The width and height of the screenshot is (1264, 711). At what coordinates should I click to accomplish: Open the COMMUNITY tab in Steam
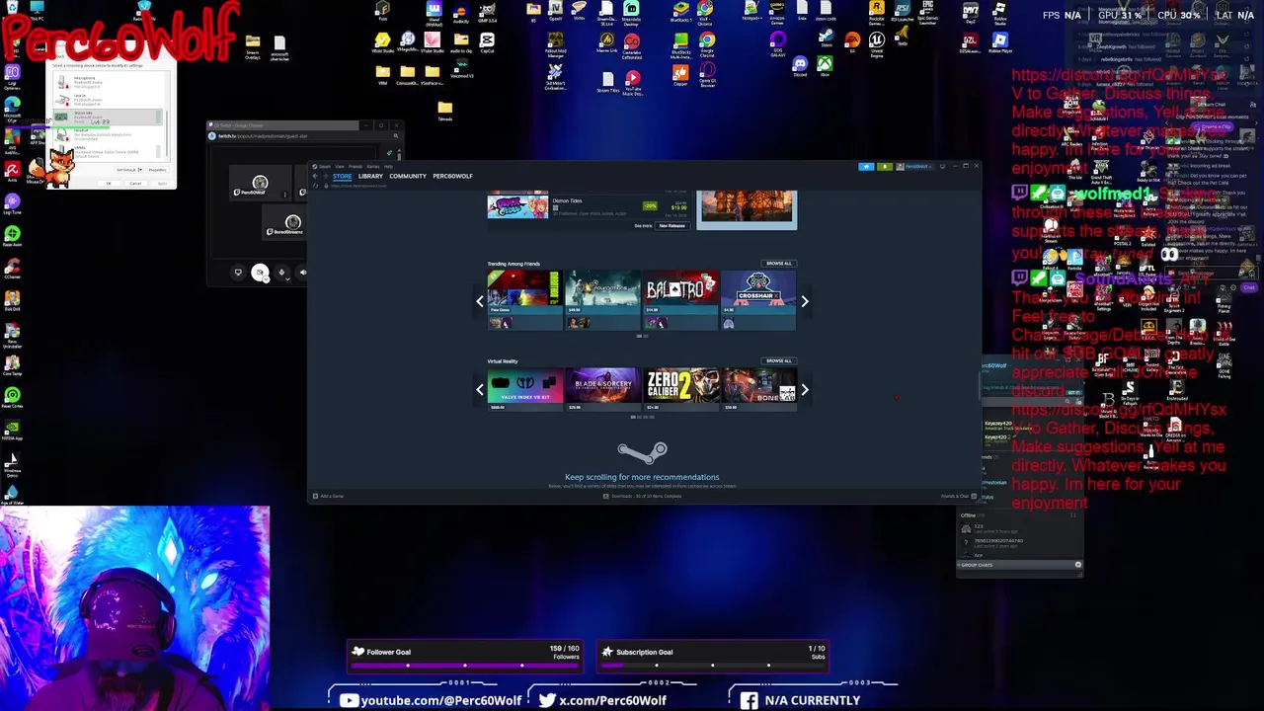coord(408,176)
